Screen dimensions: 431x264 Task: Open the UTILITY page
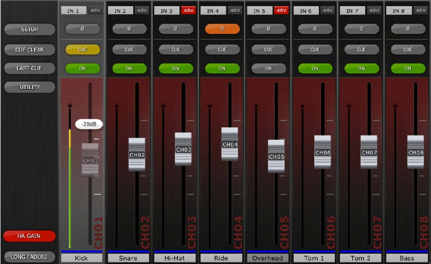tap(29, 87)
